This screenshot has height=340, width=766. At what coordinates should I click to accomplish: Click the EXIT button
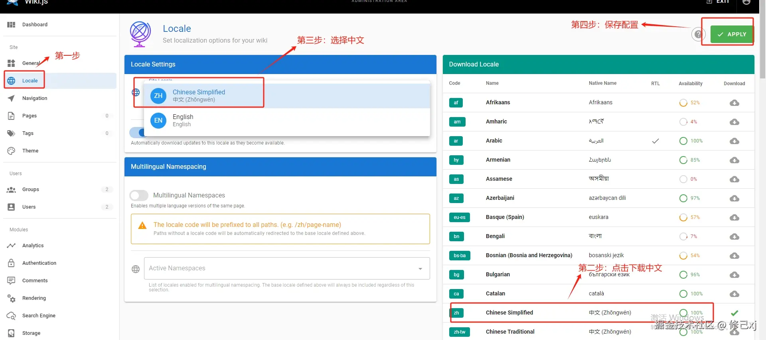pyautogui.click(x=718, y=2)
